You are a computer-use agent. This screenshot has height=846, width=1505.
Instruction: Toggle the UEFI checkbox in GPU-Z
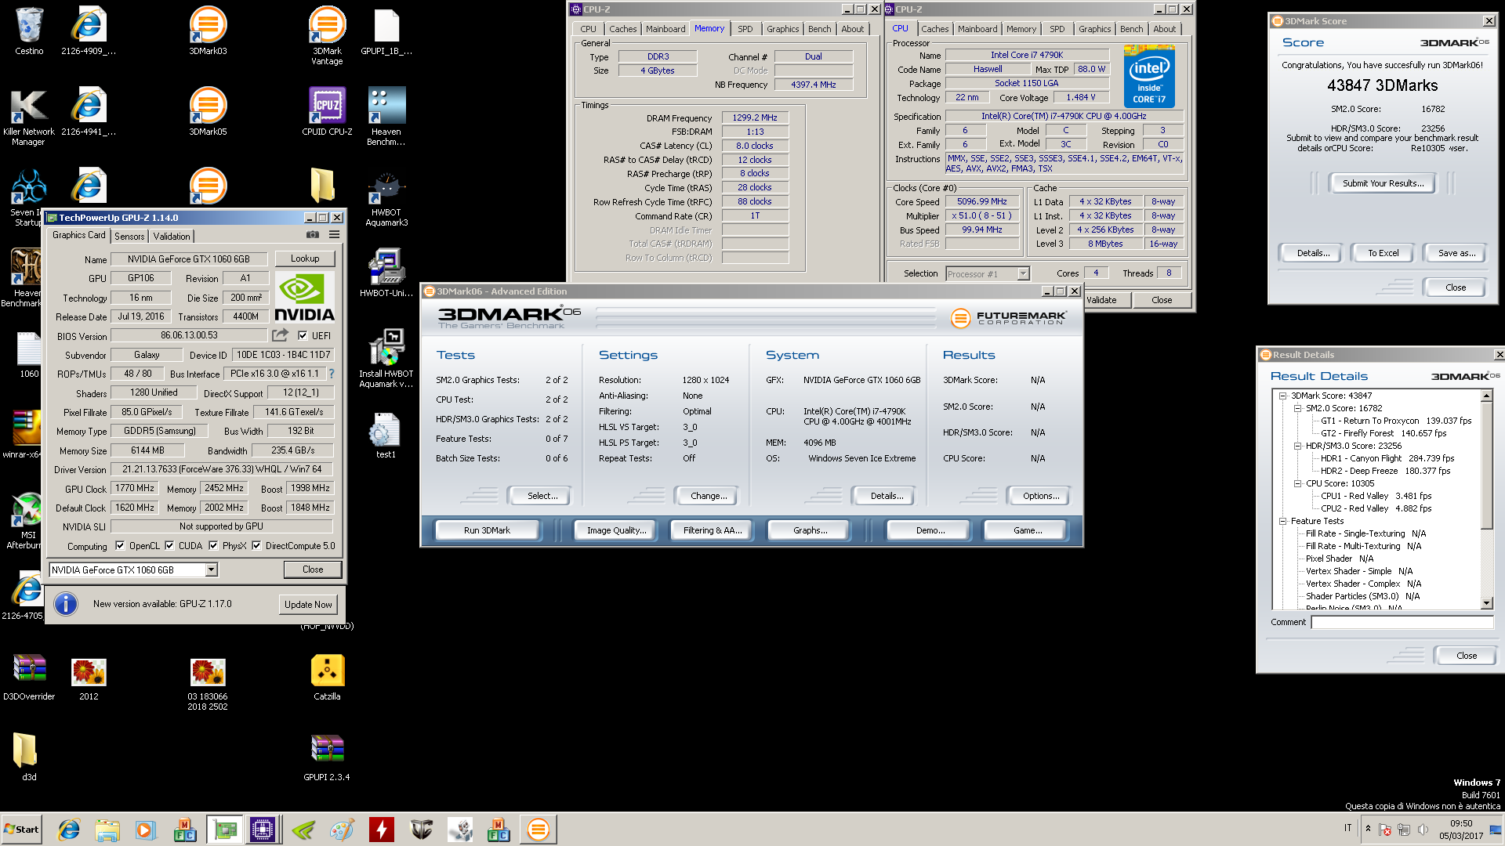pyautogui.click(x=303, y=335)
